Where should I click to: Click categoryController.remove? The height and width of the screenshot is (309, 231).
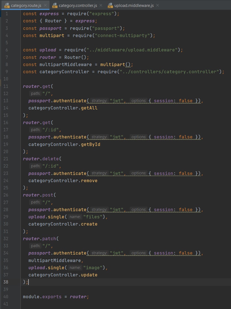pyautogui.click(x=63, y=181)
